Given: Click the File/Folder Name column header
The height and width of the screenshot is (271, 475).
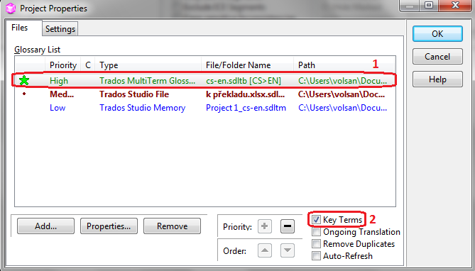Looking at the screenshot, I should [248, 65].
